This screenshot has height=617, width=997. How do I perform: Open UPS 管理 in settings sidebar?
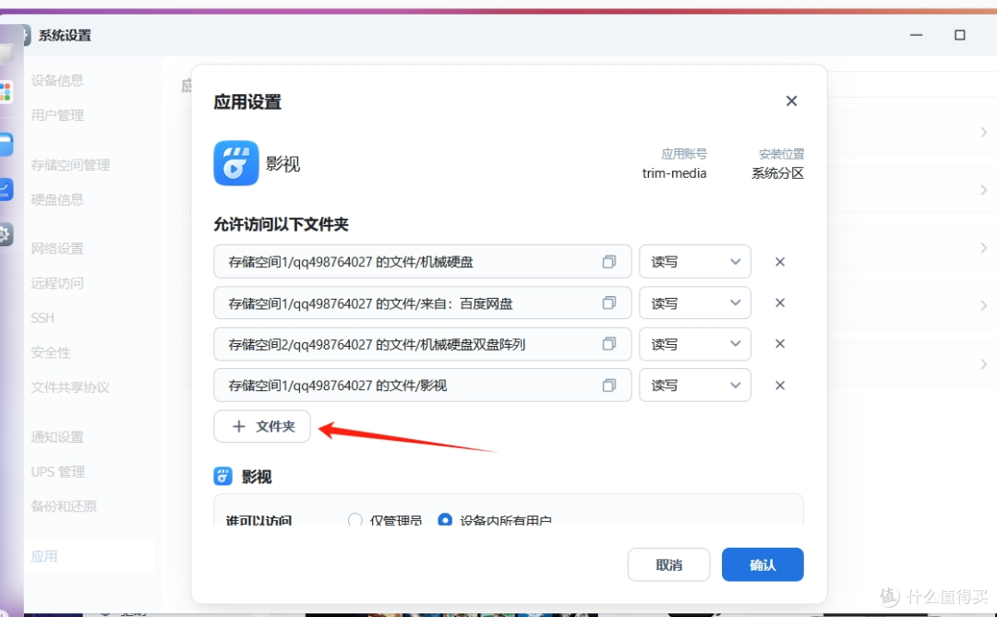pyautogui.click(x=58, y=471)
